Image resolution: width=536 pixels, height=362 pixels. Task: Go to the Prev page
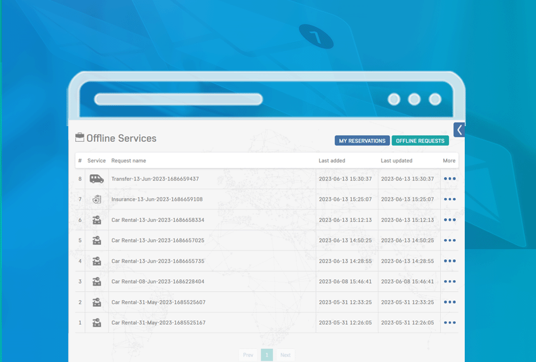coord(248,355)
